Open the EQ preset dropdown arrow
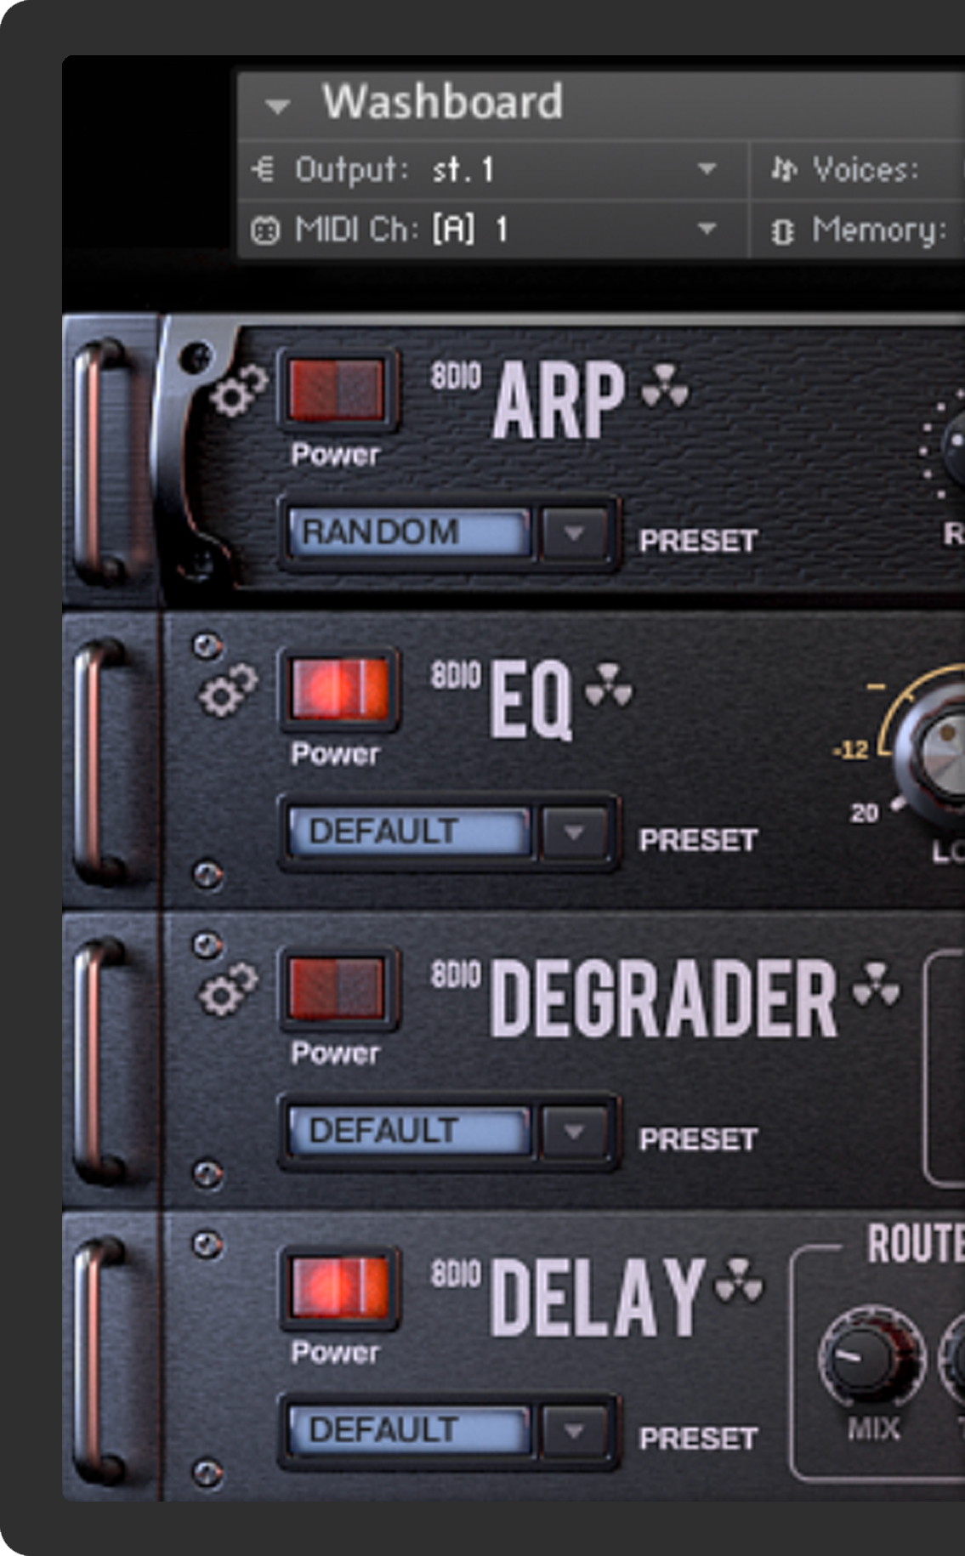965x1556 pixels. point(574,832)
